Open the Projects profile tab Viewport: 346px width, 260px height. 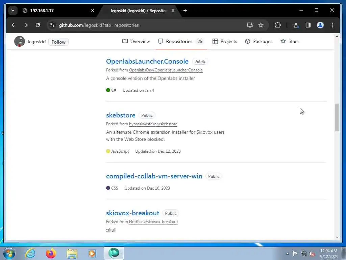click(225, 41)
